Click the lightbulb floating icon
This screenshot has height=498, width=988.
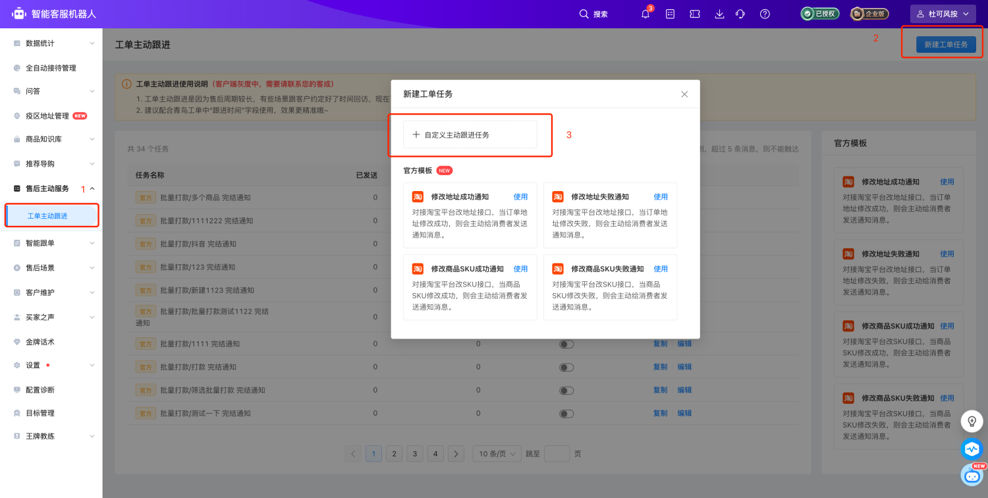tap(972, 420)
